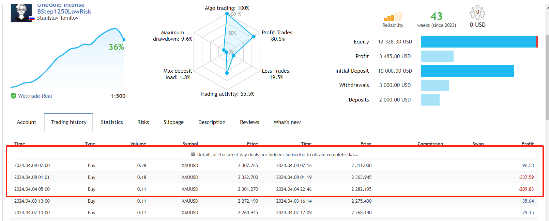Click the author avatar picture
The height and width of the screenshot is (221, 549).
point(21,13)
